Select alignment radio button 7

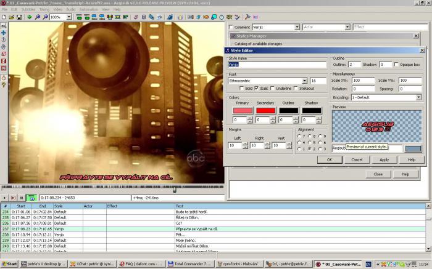click(299, 136)
